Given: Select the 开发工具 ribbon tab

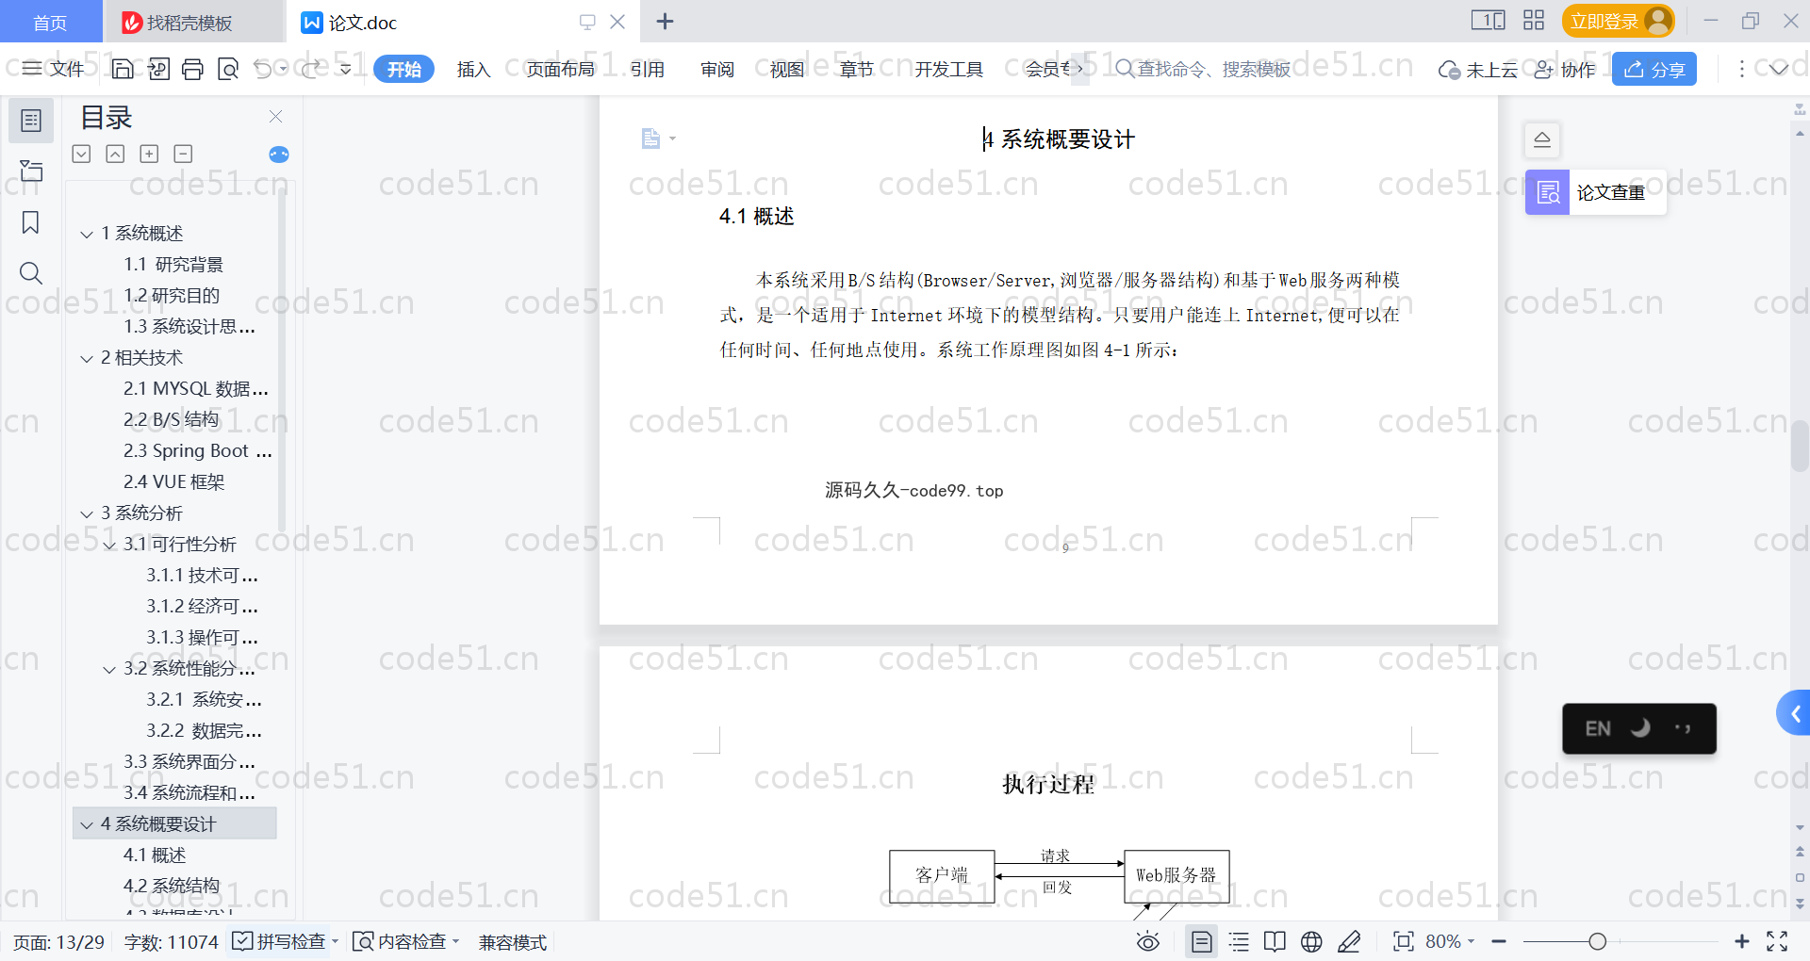Looking at the screenshot, I should point(948,69).
